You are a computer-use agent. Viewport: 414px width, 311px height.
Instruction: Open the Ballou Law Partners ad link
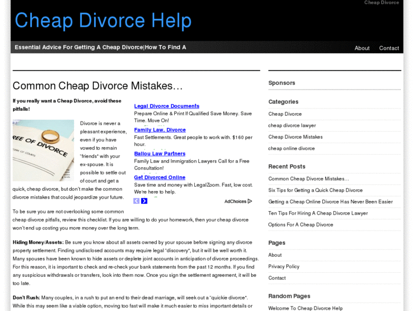[x=160, y=154]
